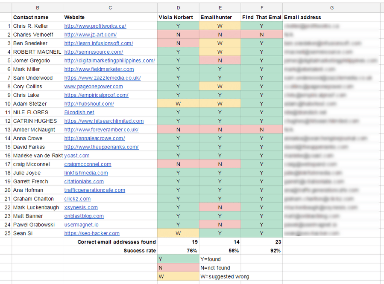The image size is (384, 284).
Task: Click the 'Sean Si' name cell
Action: 37,233
